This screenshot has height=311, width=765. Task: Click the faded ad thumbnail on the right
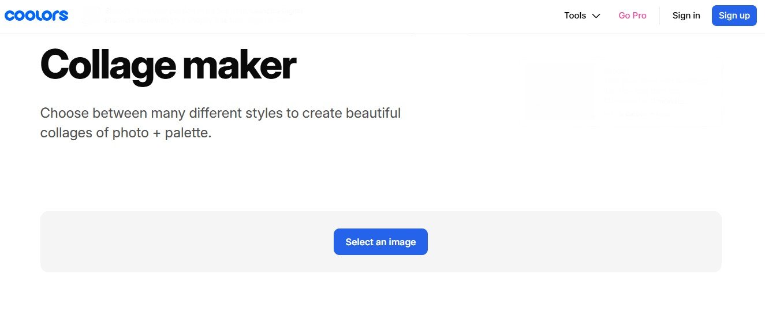(559, 92)
